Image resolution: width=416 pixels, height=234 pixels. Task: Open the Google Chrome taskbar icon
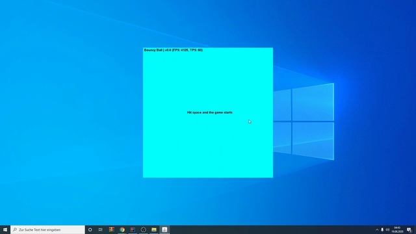122,229
